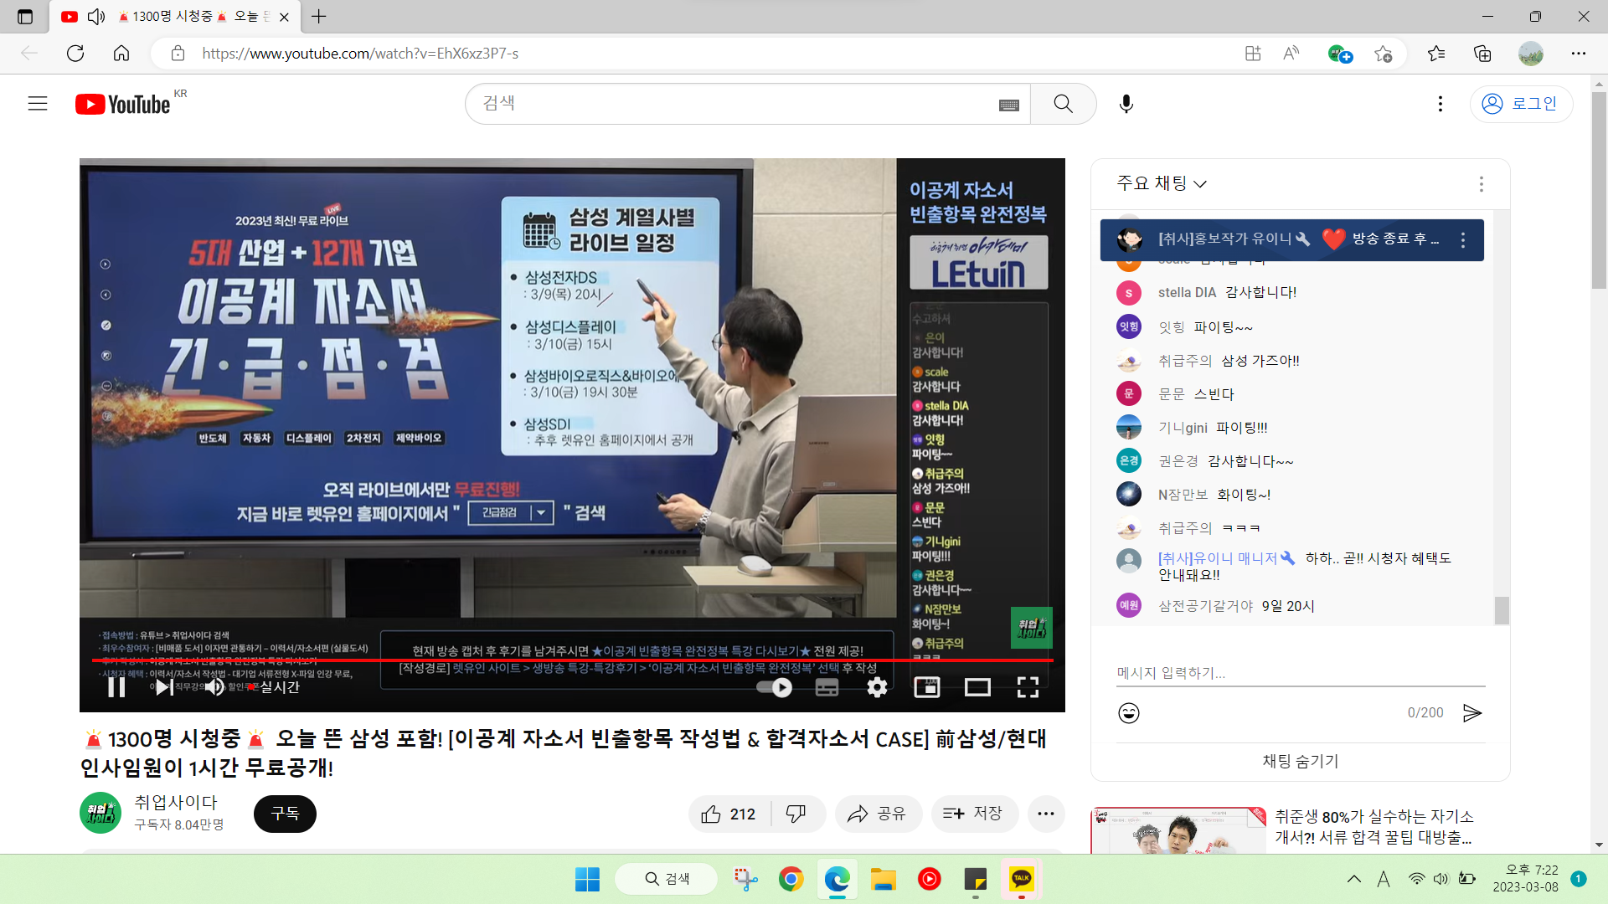This screenshot has width=1608, height=904.
Task: Toggle the autoplay switch
Action: (x=775, y=687)
